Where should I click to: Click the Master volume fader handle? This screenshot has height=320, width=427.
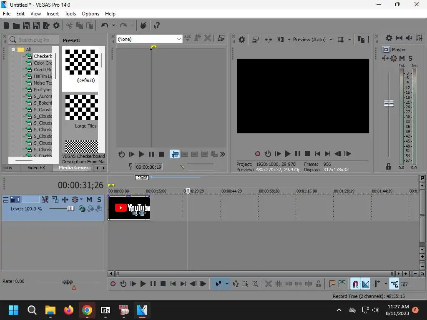pos(389,103)
